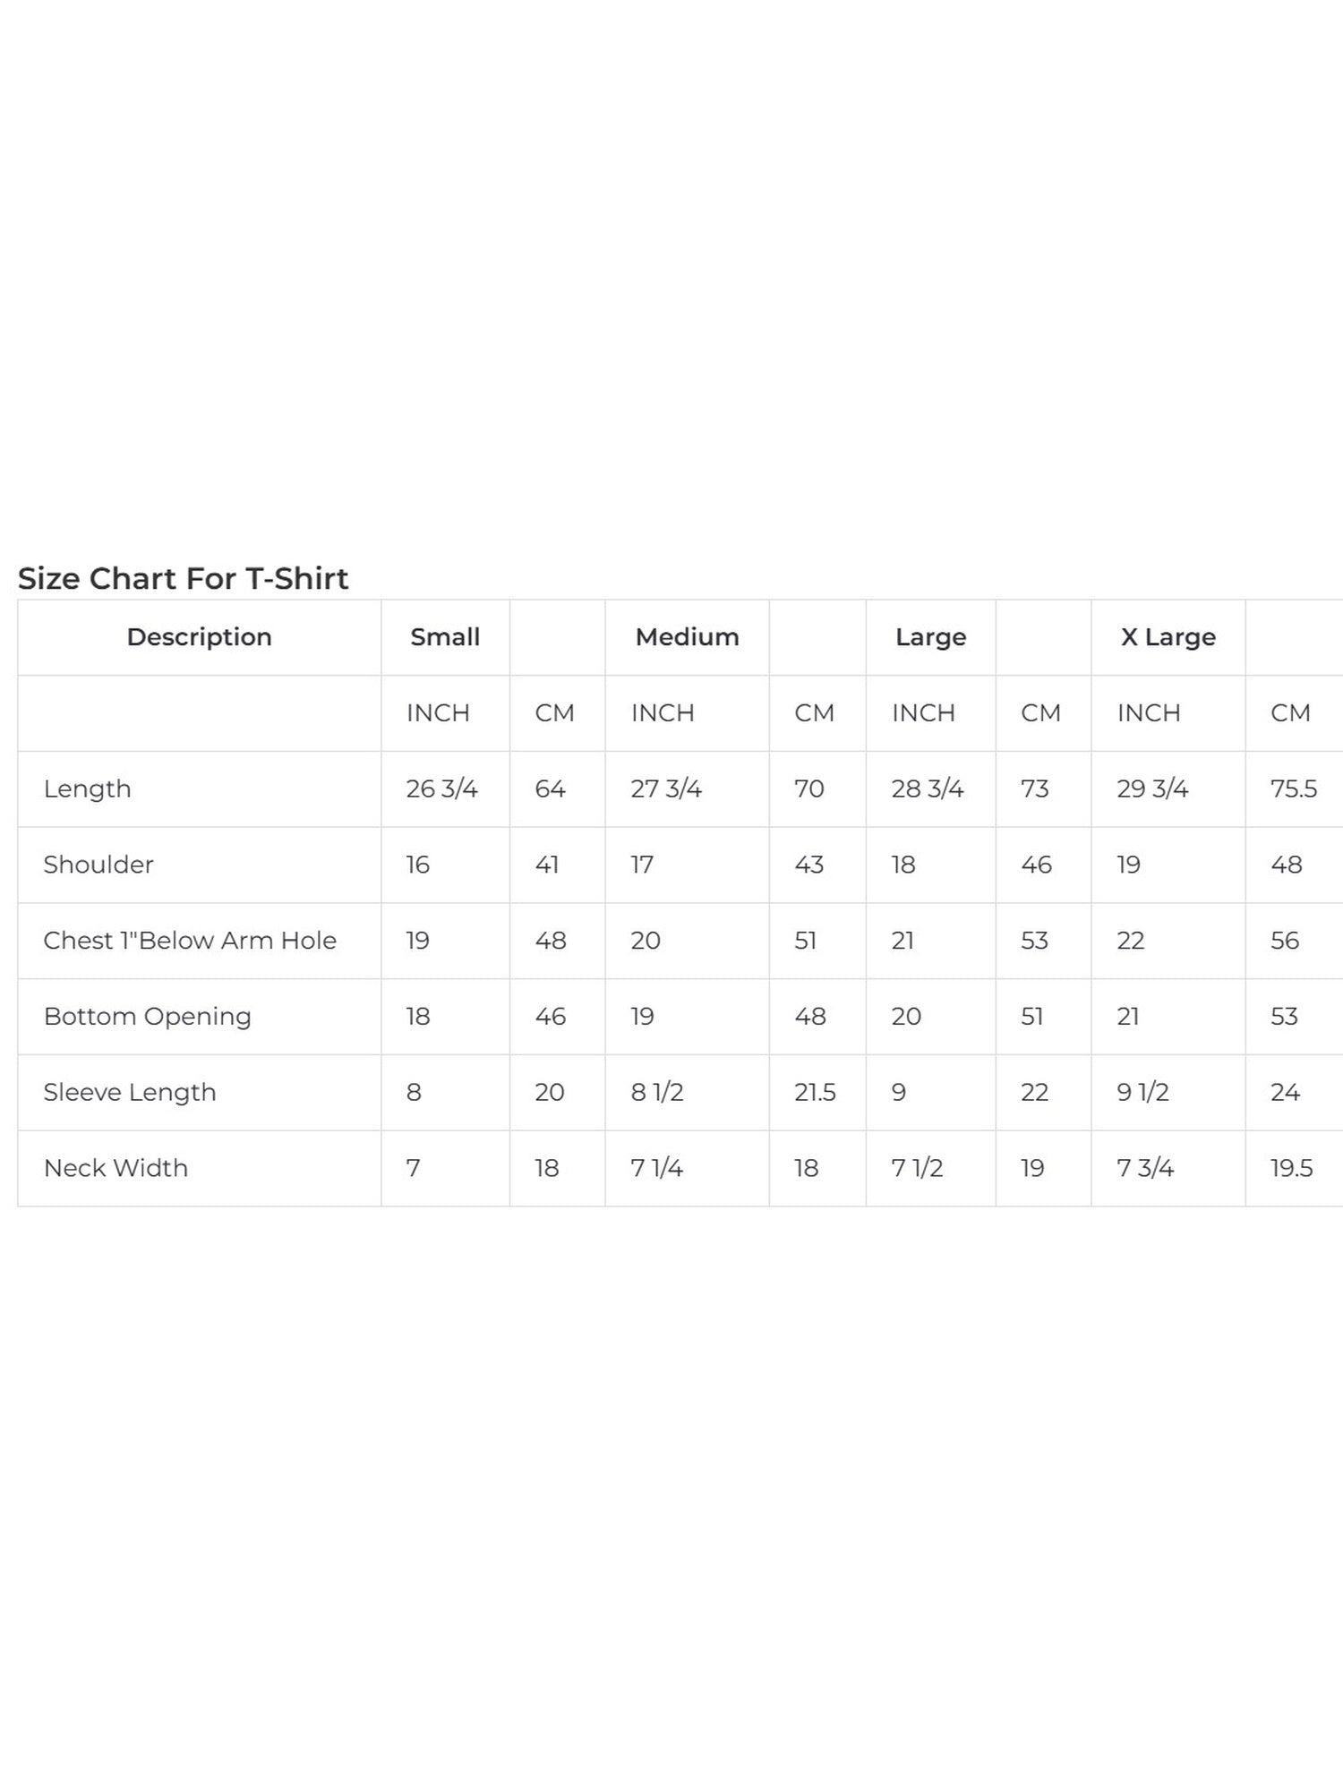Click the Medium size column header
The width and height of the screenshot is (1343, 1790).
click(687, 637)
